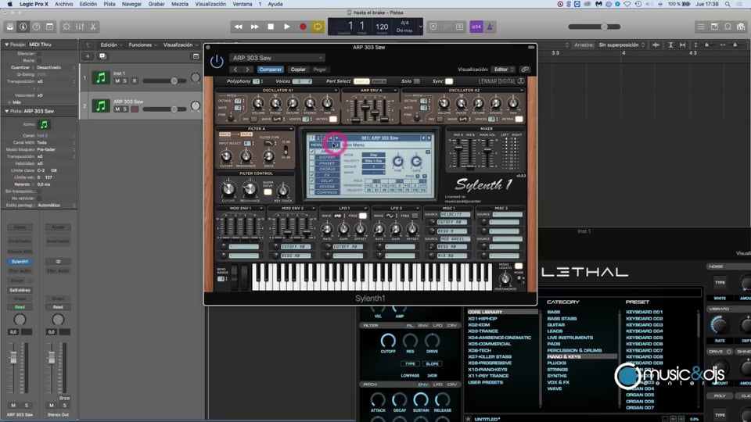Open the Ventana menu
751x422 pixels.
[x=243, y=4]
